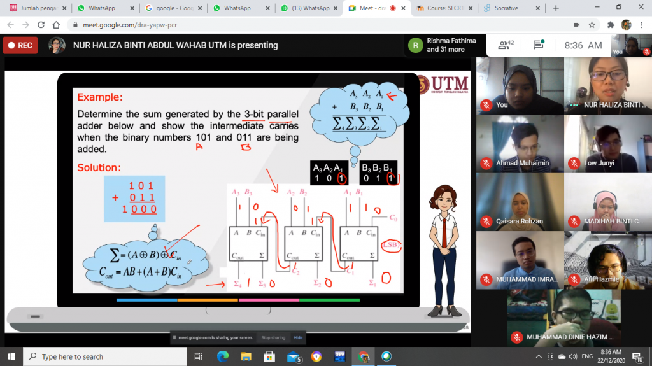Click the camera indicator in address bar
This screenshot has width=652, height=366.
pos(576,25)
